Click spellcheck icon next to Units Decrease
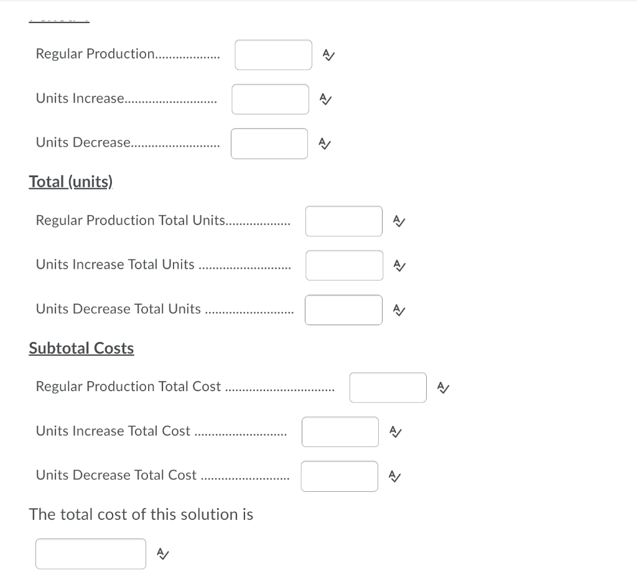Screen dimensions: 637x587 click(x=324, y=144)
